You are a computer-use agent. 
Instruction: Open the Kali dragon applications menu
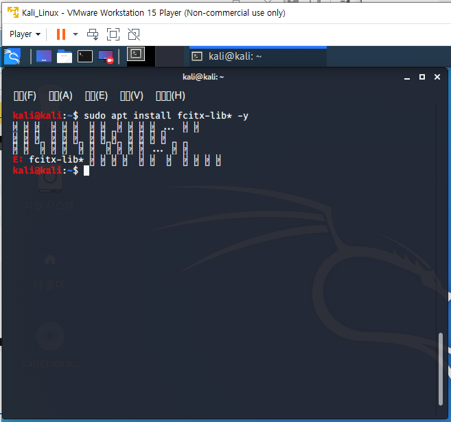[12, 56]
